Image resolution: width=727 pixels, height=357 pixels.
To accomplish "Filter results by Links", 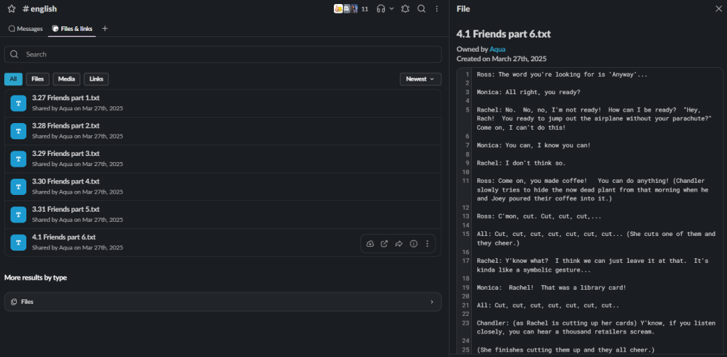I will click(96, 79).
